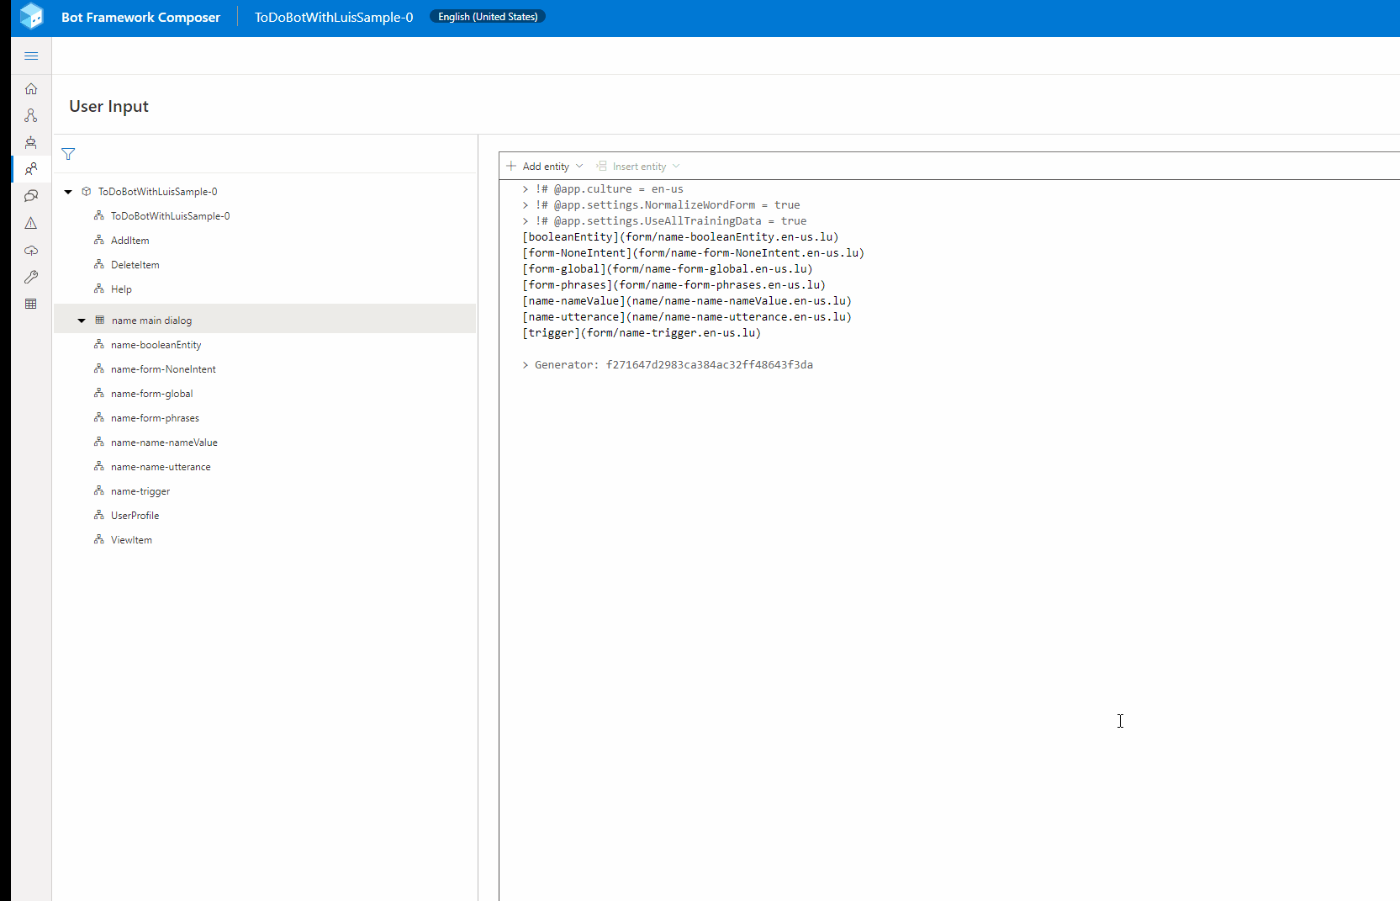Click Bot Framework Composer title text

[x=140, y=17]
